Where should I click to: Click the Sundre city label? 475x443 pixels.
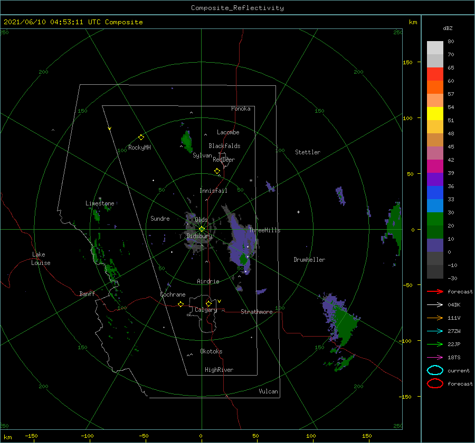pos(160,218)
